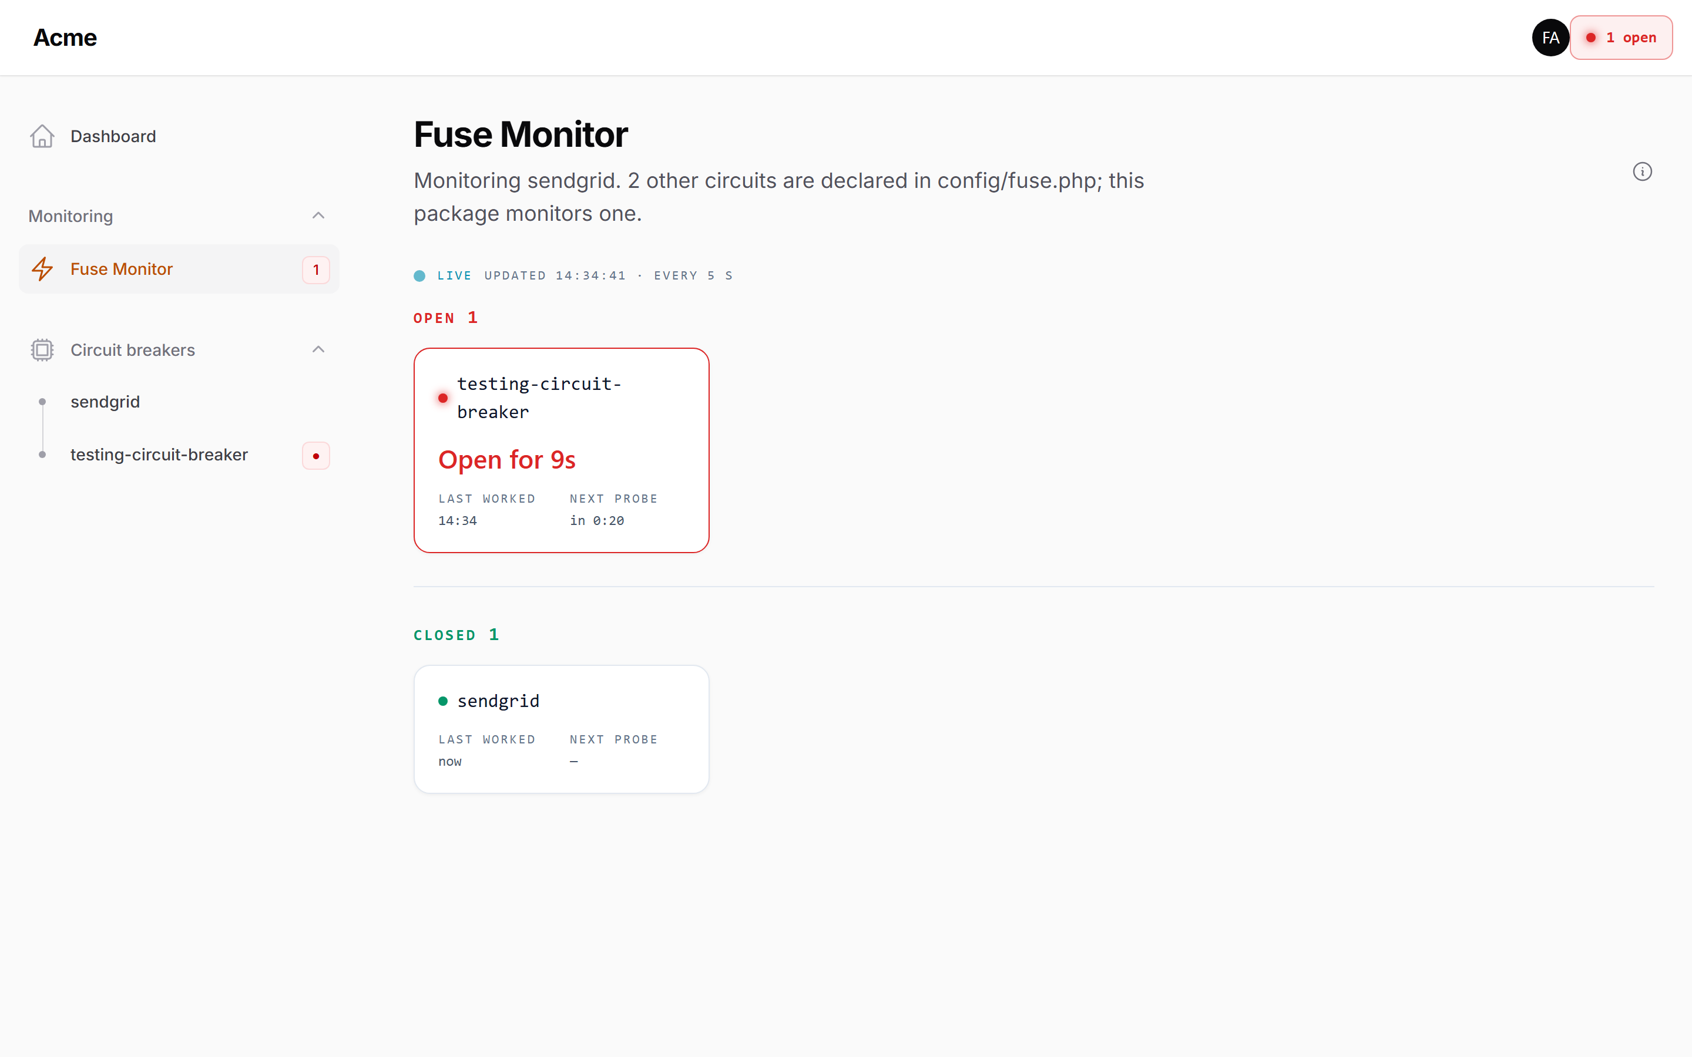
Task: Click the Fuse Monitor count badge
Action: 316,270
